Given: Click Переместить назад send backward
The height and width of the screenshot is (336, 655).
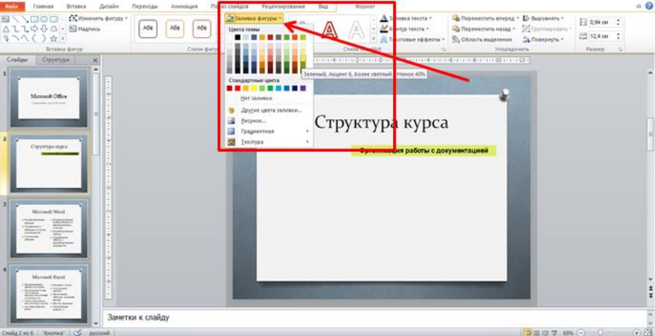Looking at the screenshot, I should (485, 29).
